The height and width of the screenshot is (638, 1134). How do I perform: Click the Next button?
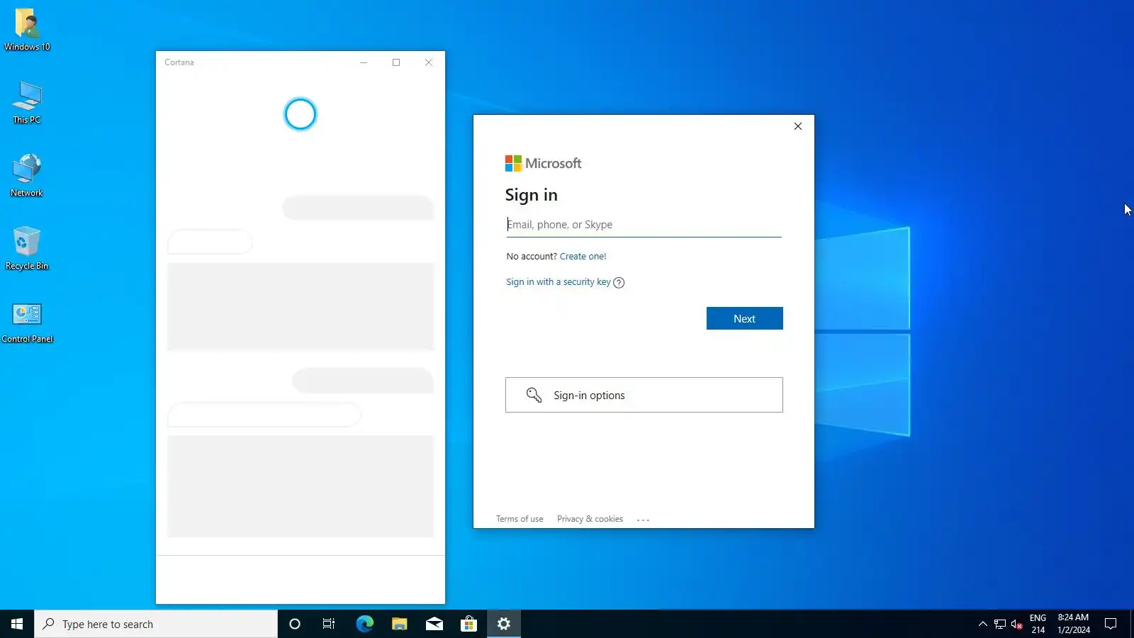744,318
